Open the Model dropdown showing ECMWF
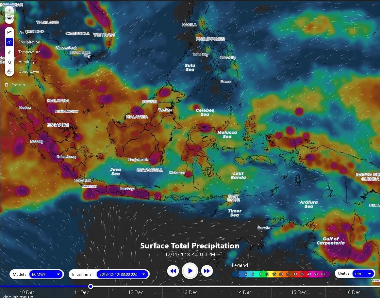380x298 pixels. click(46, 274)
